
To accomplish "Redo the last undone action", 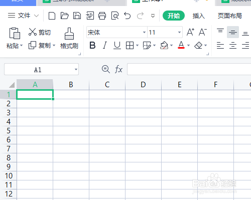I will (x=140, y=16).
